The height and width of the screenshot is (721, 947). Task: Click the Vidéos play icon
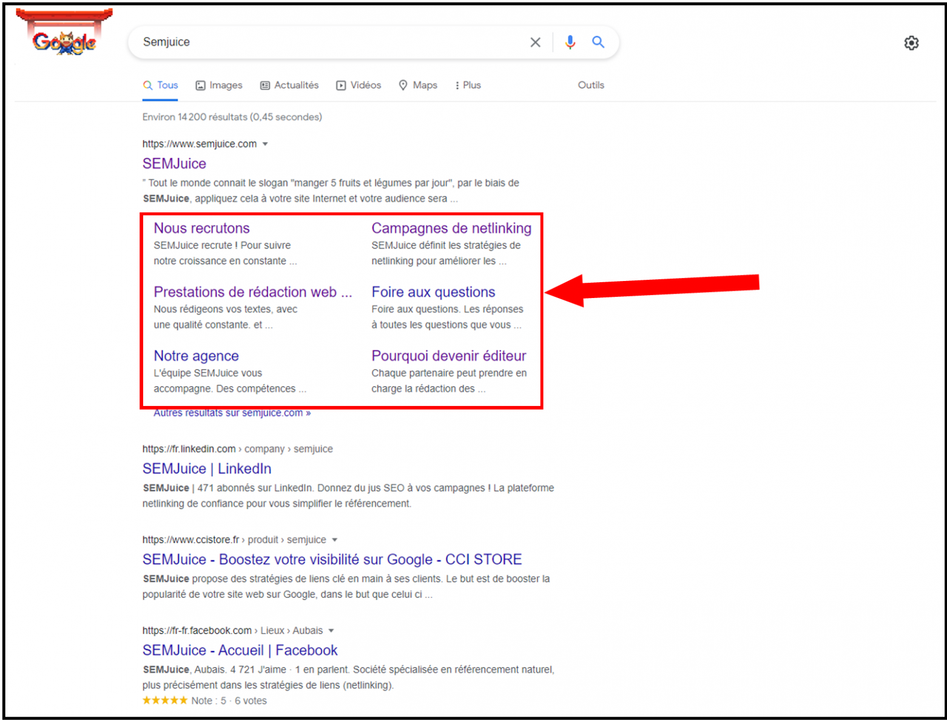click(341, 86)
